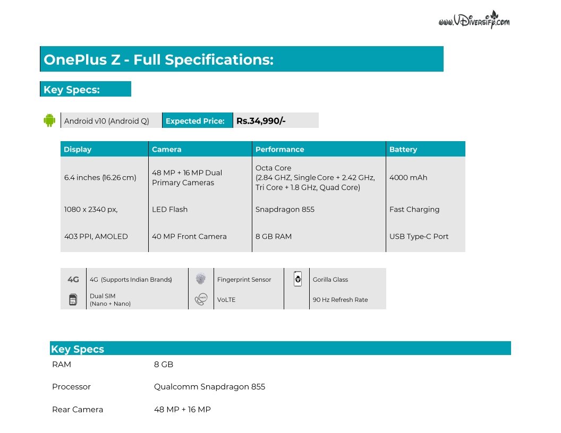The image size is (561, 433).
Task: Click Snapdragon 855 in the Performance column
Action: (x=285, y=210)
